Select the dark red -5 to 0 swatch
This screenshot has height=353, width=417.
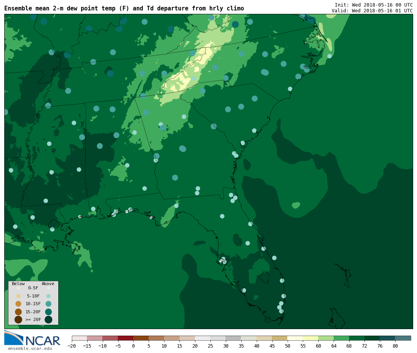(x=125, y=338)
